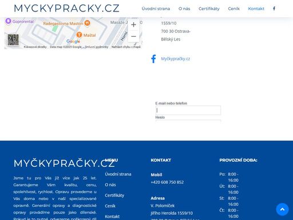Open O nás in top menu

click(x=184, y=9)
